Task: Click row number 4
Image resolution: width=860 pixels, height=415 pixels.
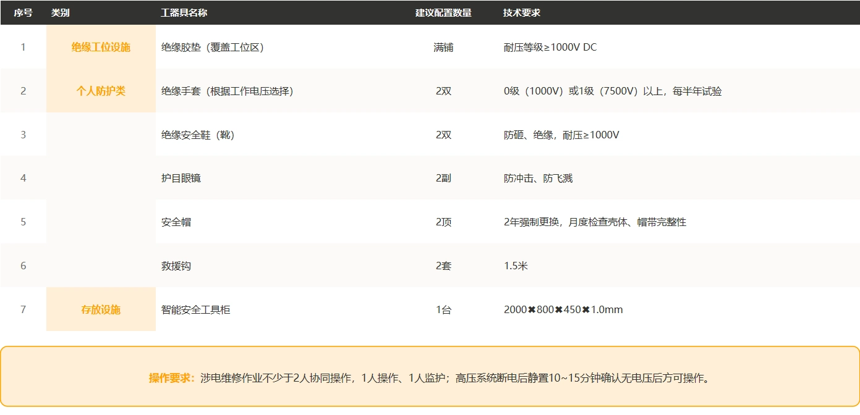Action: point(23,178)
